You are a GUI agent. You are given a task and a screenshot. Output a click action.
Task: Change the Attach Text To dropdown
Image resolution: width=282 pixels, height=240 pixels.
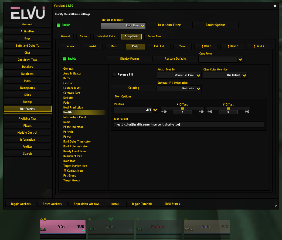coord(179,75)
